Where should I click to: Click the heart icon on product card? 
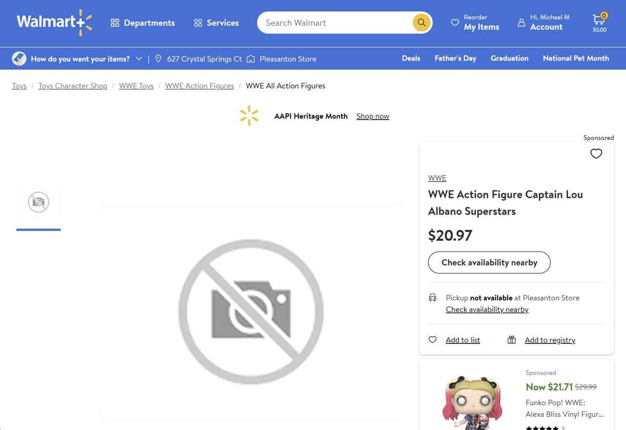coord(596,153)
